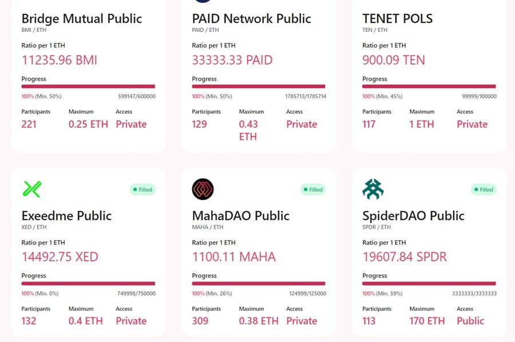Click the SpiderDAO teal logo icon

click(x=373, y=189)
